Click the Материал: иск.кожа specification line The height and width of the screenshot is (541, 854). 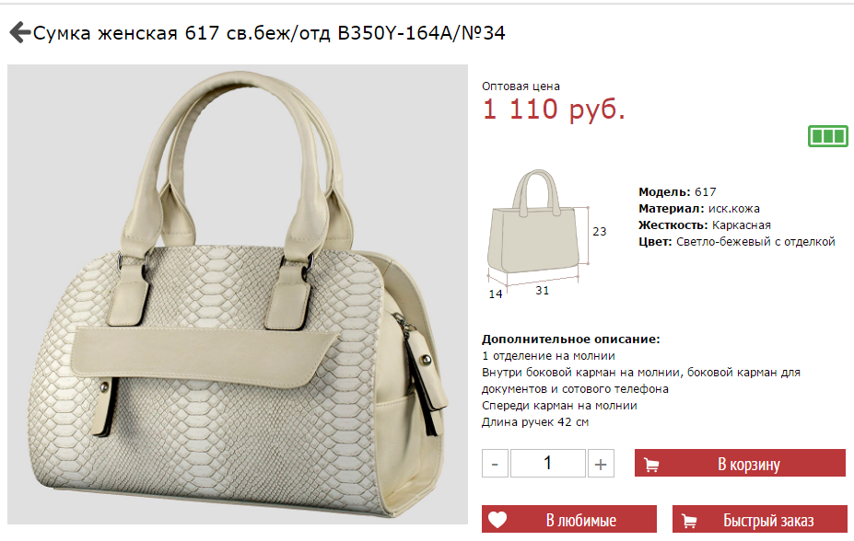(699, 208)
